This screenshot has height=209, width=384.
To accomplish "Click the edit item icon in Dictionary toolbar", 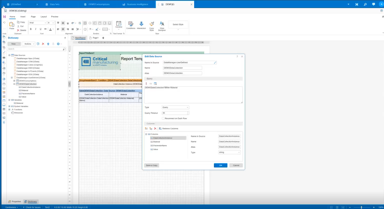I will click(x=38, y=44).
